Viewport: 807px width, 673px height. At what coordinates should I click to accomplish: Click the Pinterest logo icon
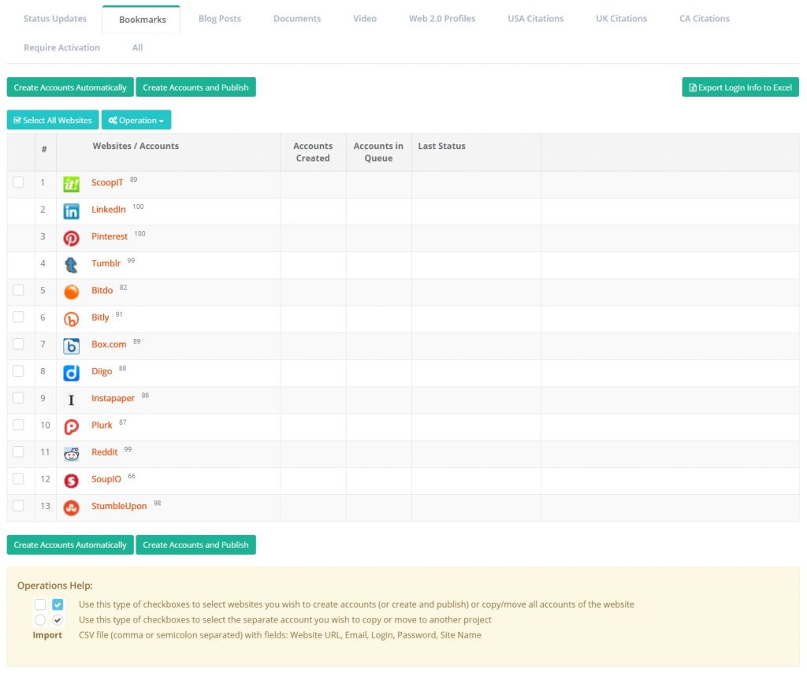(x=71, y=238)
